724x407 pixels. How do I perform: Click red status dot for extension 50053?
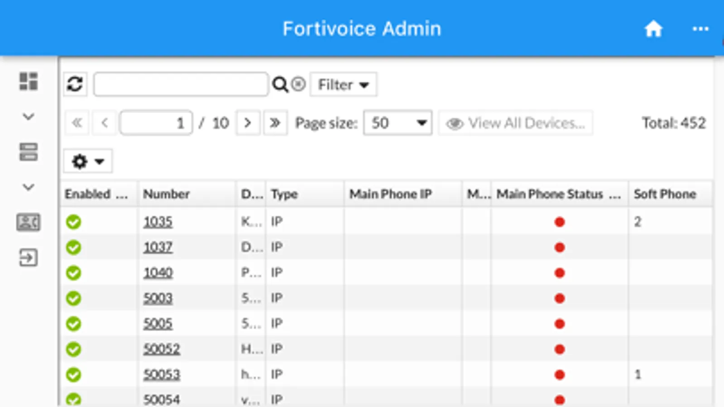(560, 374)
